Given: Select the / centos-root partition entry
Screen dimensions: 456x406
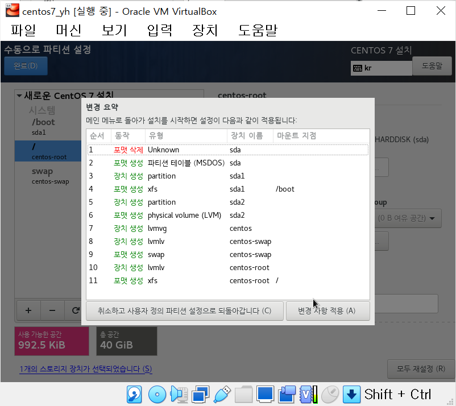Looking at the screenshot, I should tap(48, 151).
